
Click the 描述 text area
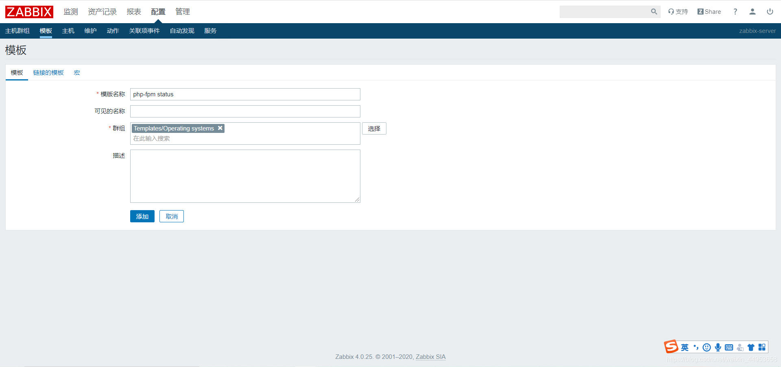coord(245,176)
